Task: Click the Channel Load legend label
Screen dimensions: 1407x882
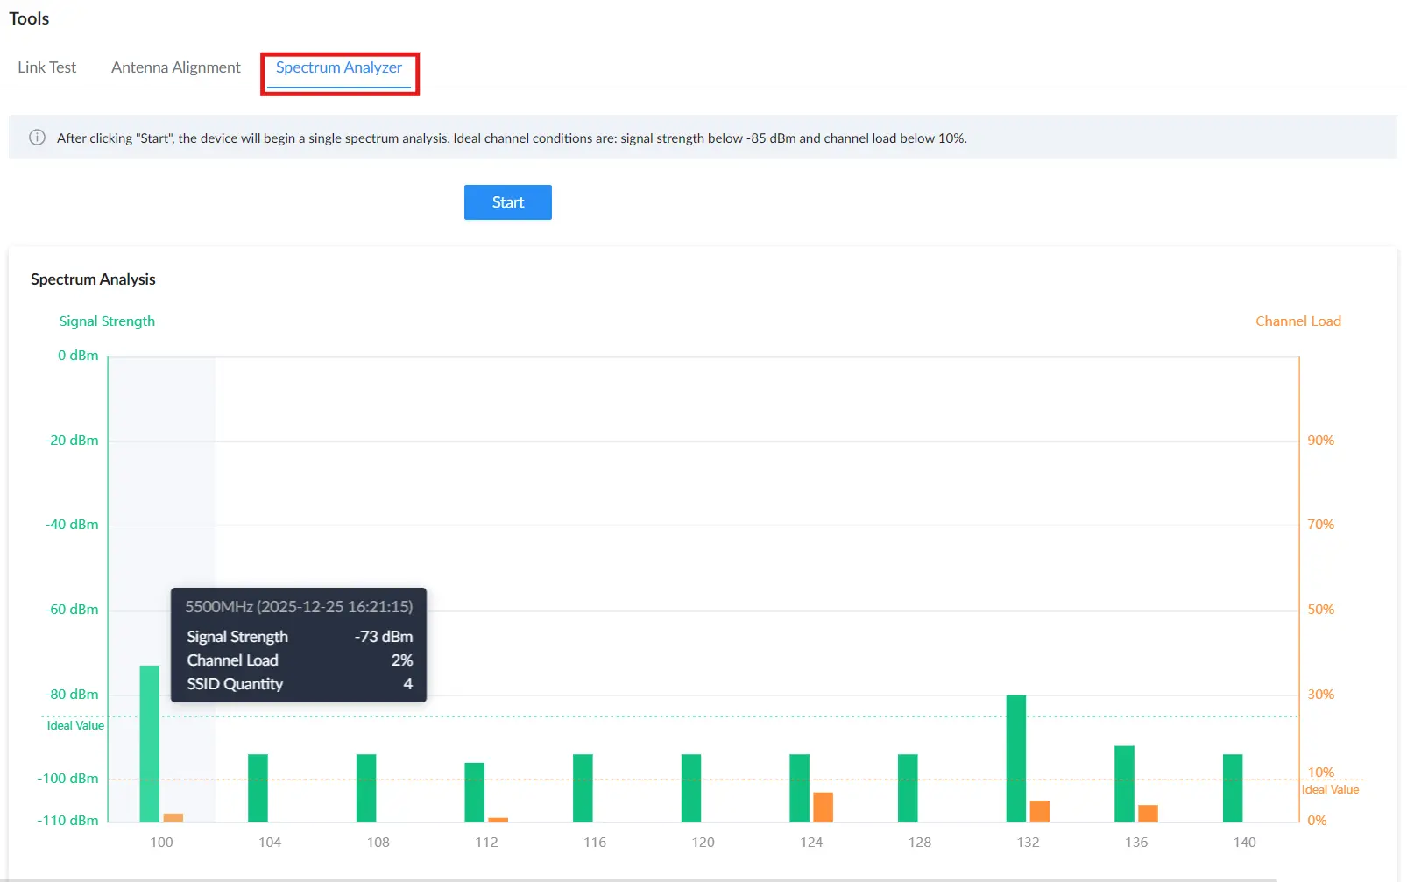Action: [x=1298, y=321]
